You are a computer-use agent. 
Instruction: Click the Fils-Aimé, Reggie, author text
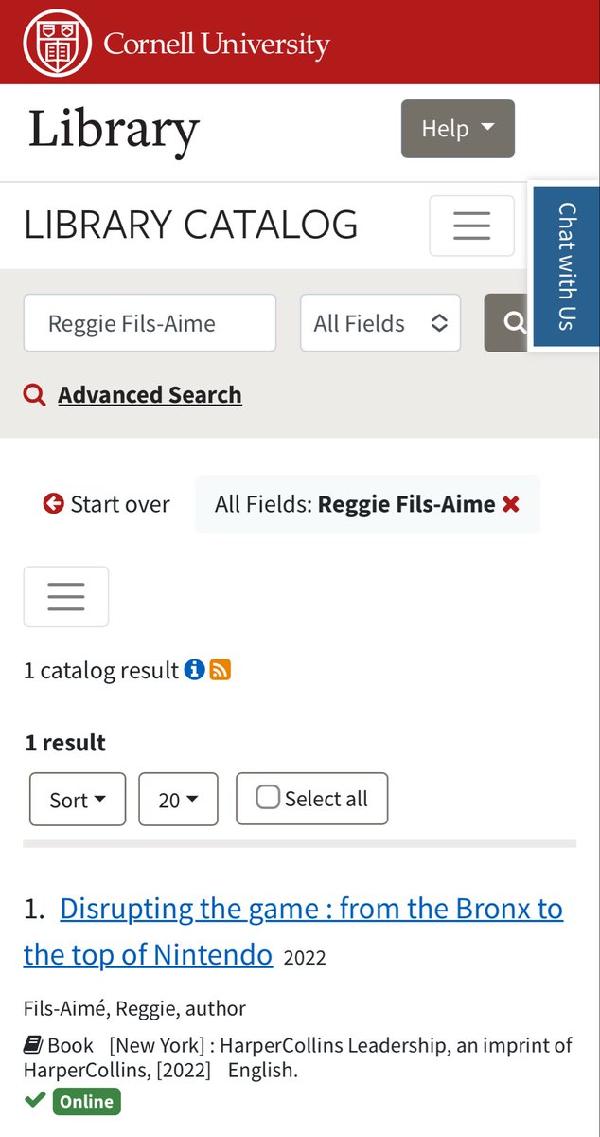coord(134,1008)
